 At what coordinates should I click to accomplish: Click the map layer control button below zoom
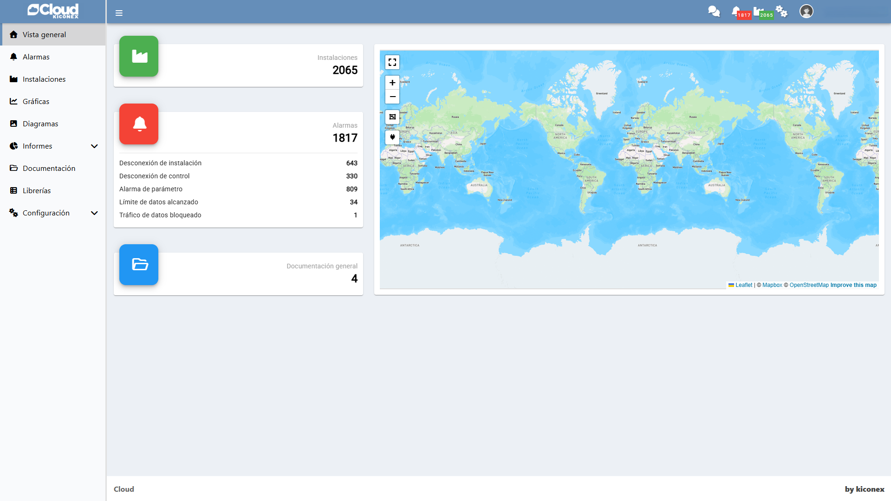click(x=392, y=117)
